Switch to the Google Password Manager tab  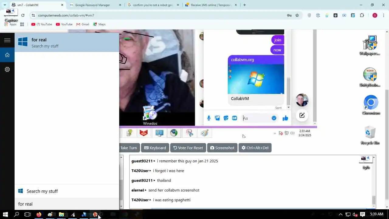(92, 5)
